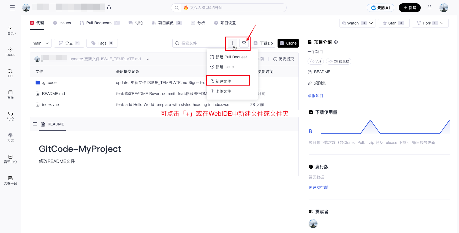
Task: Select 新建文件 from the dropdown menu
Action: point(223,81)
